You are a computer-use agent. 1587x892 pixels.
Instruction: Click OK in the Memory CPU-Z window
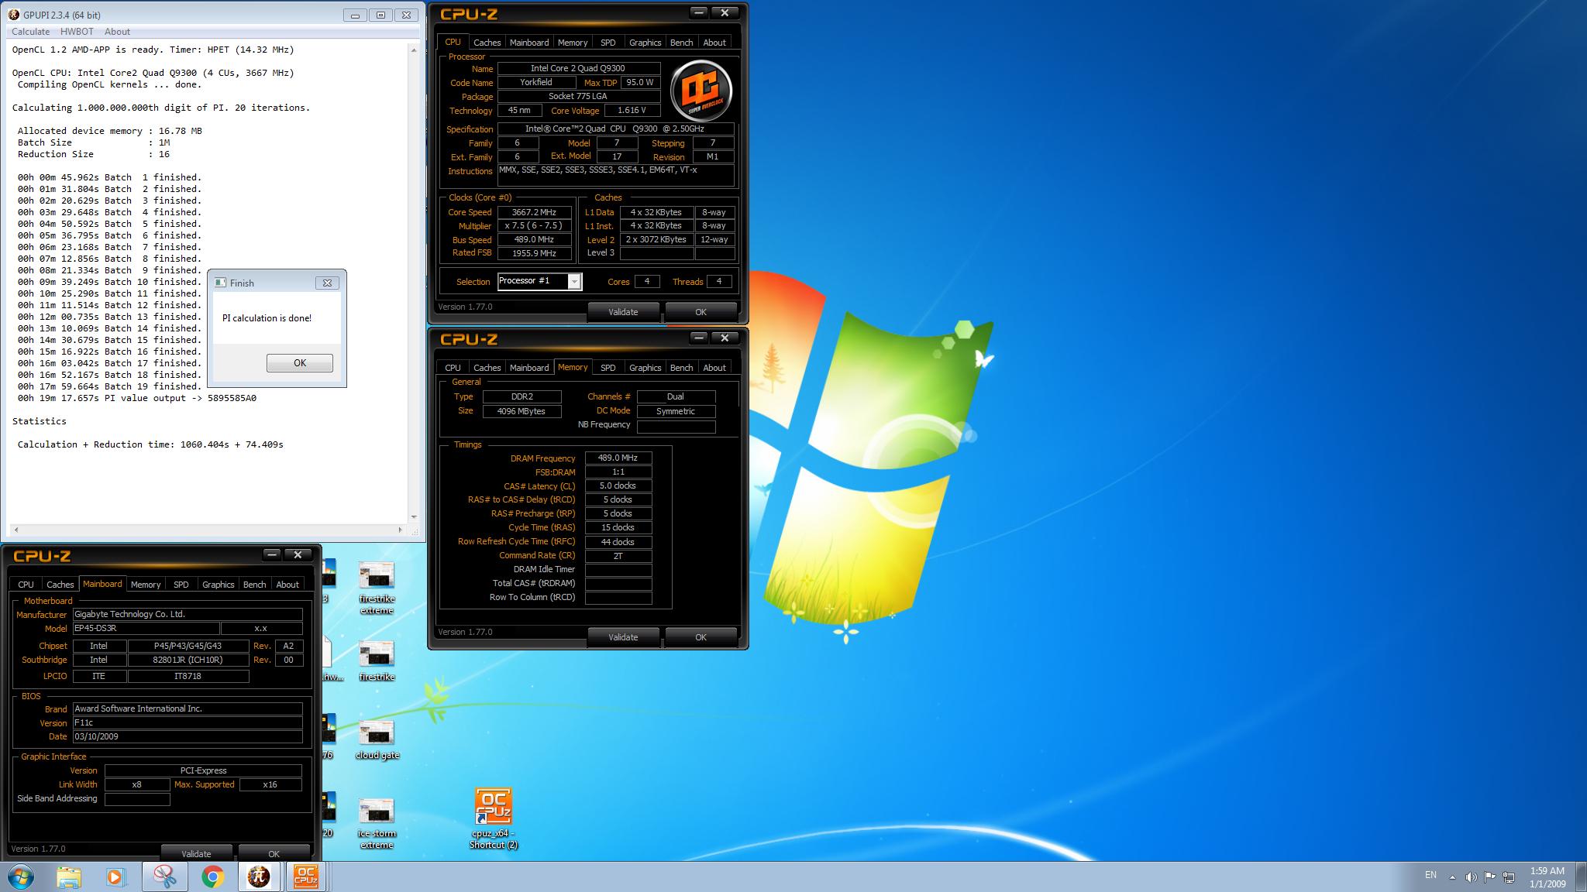pyautogui.click(x=701, y=637)
